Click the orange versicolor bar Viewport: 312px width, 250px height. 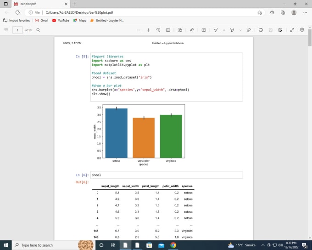click(144, 138)
